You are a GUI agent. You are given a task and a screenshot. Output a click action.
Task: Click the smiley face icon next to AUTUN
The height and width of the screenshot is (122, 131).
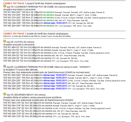5,42
